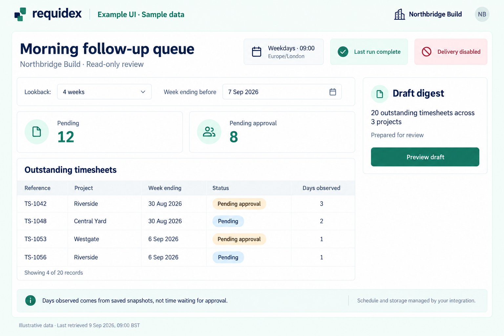Click the Pending approval count 8
Viewport: 504px width, 336px height.
pos(234,137)
